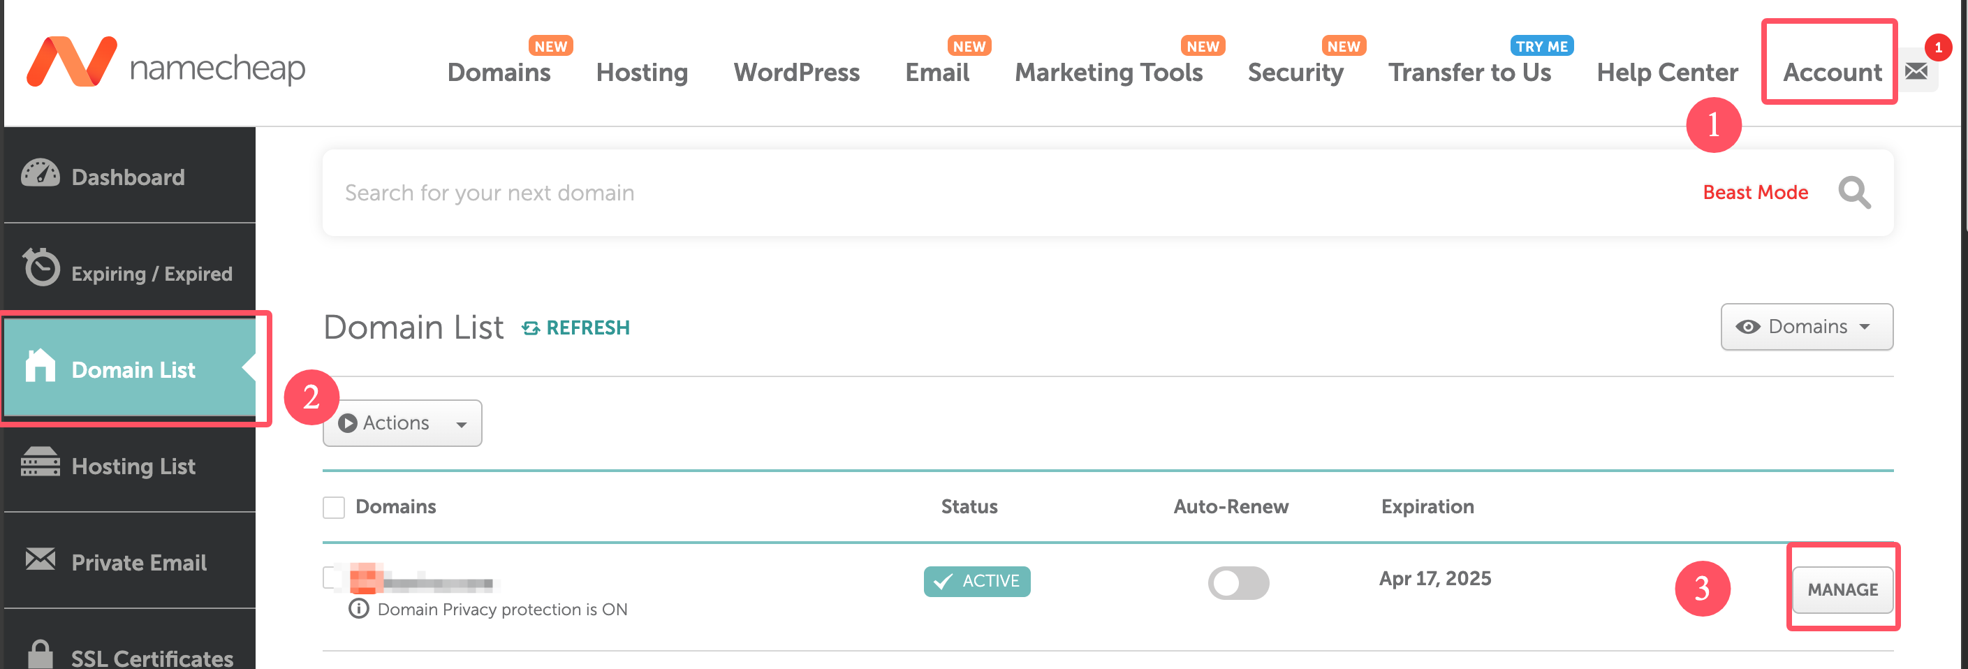Open the Hosting menu
Image resolution: width=1968 pixels, height=669 pixels.
tap(642, 73)
